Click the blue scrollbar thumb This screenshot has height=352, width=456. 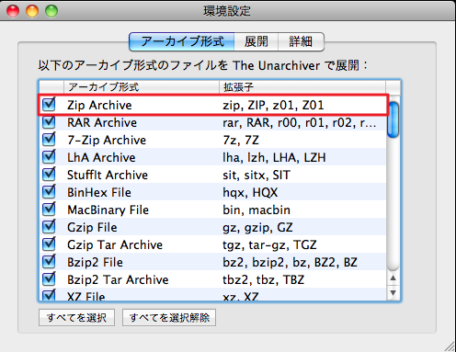point(393,119)
